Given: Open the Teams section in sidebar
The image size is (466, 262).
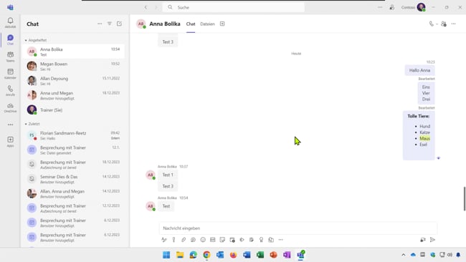Looking at the screenshot, I should 10,57.
